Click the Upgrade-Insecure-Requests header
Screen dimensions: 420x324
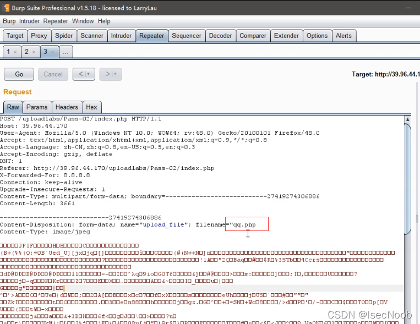click(x=52, y=189)
